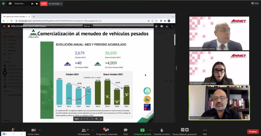Click the green Compartir pantalla button
Screen dimensions: 261x136
click(x=142, y=131)
